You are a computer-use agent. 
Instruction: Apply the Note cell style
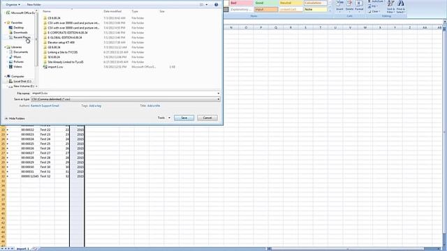point(315,9)
